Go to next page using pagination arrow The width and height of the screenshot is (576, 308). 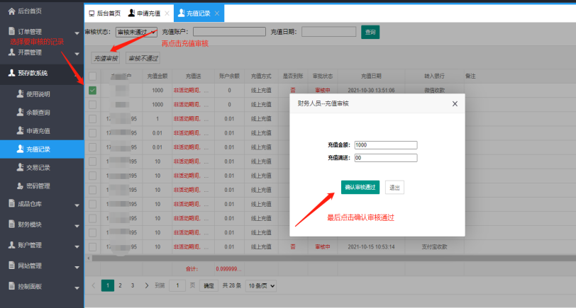click(147, 285)
